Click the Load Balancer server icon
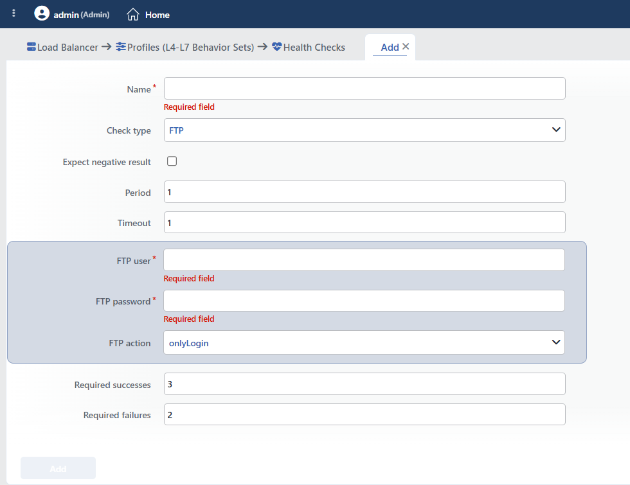This screenshot has height=485, width=630. pyautogui.click(x=32, y=46)
